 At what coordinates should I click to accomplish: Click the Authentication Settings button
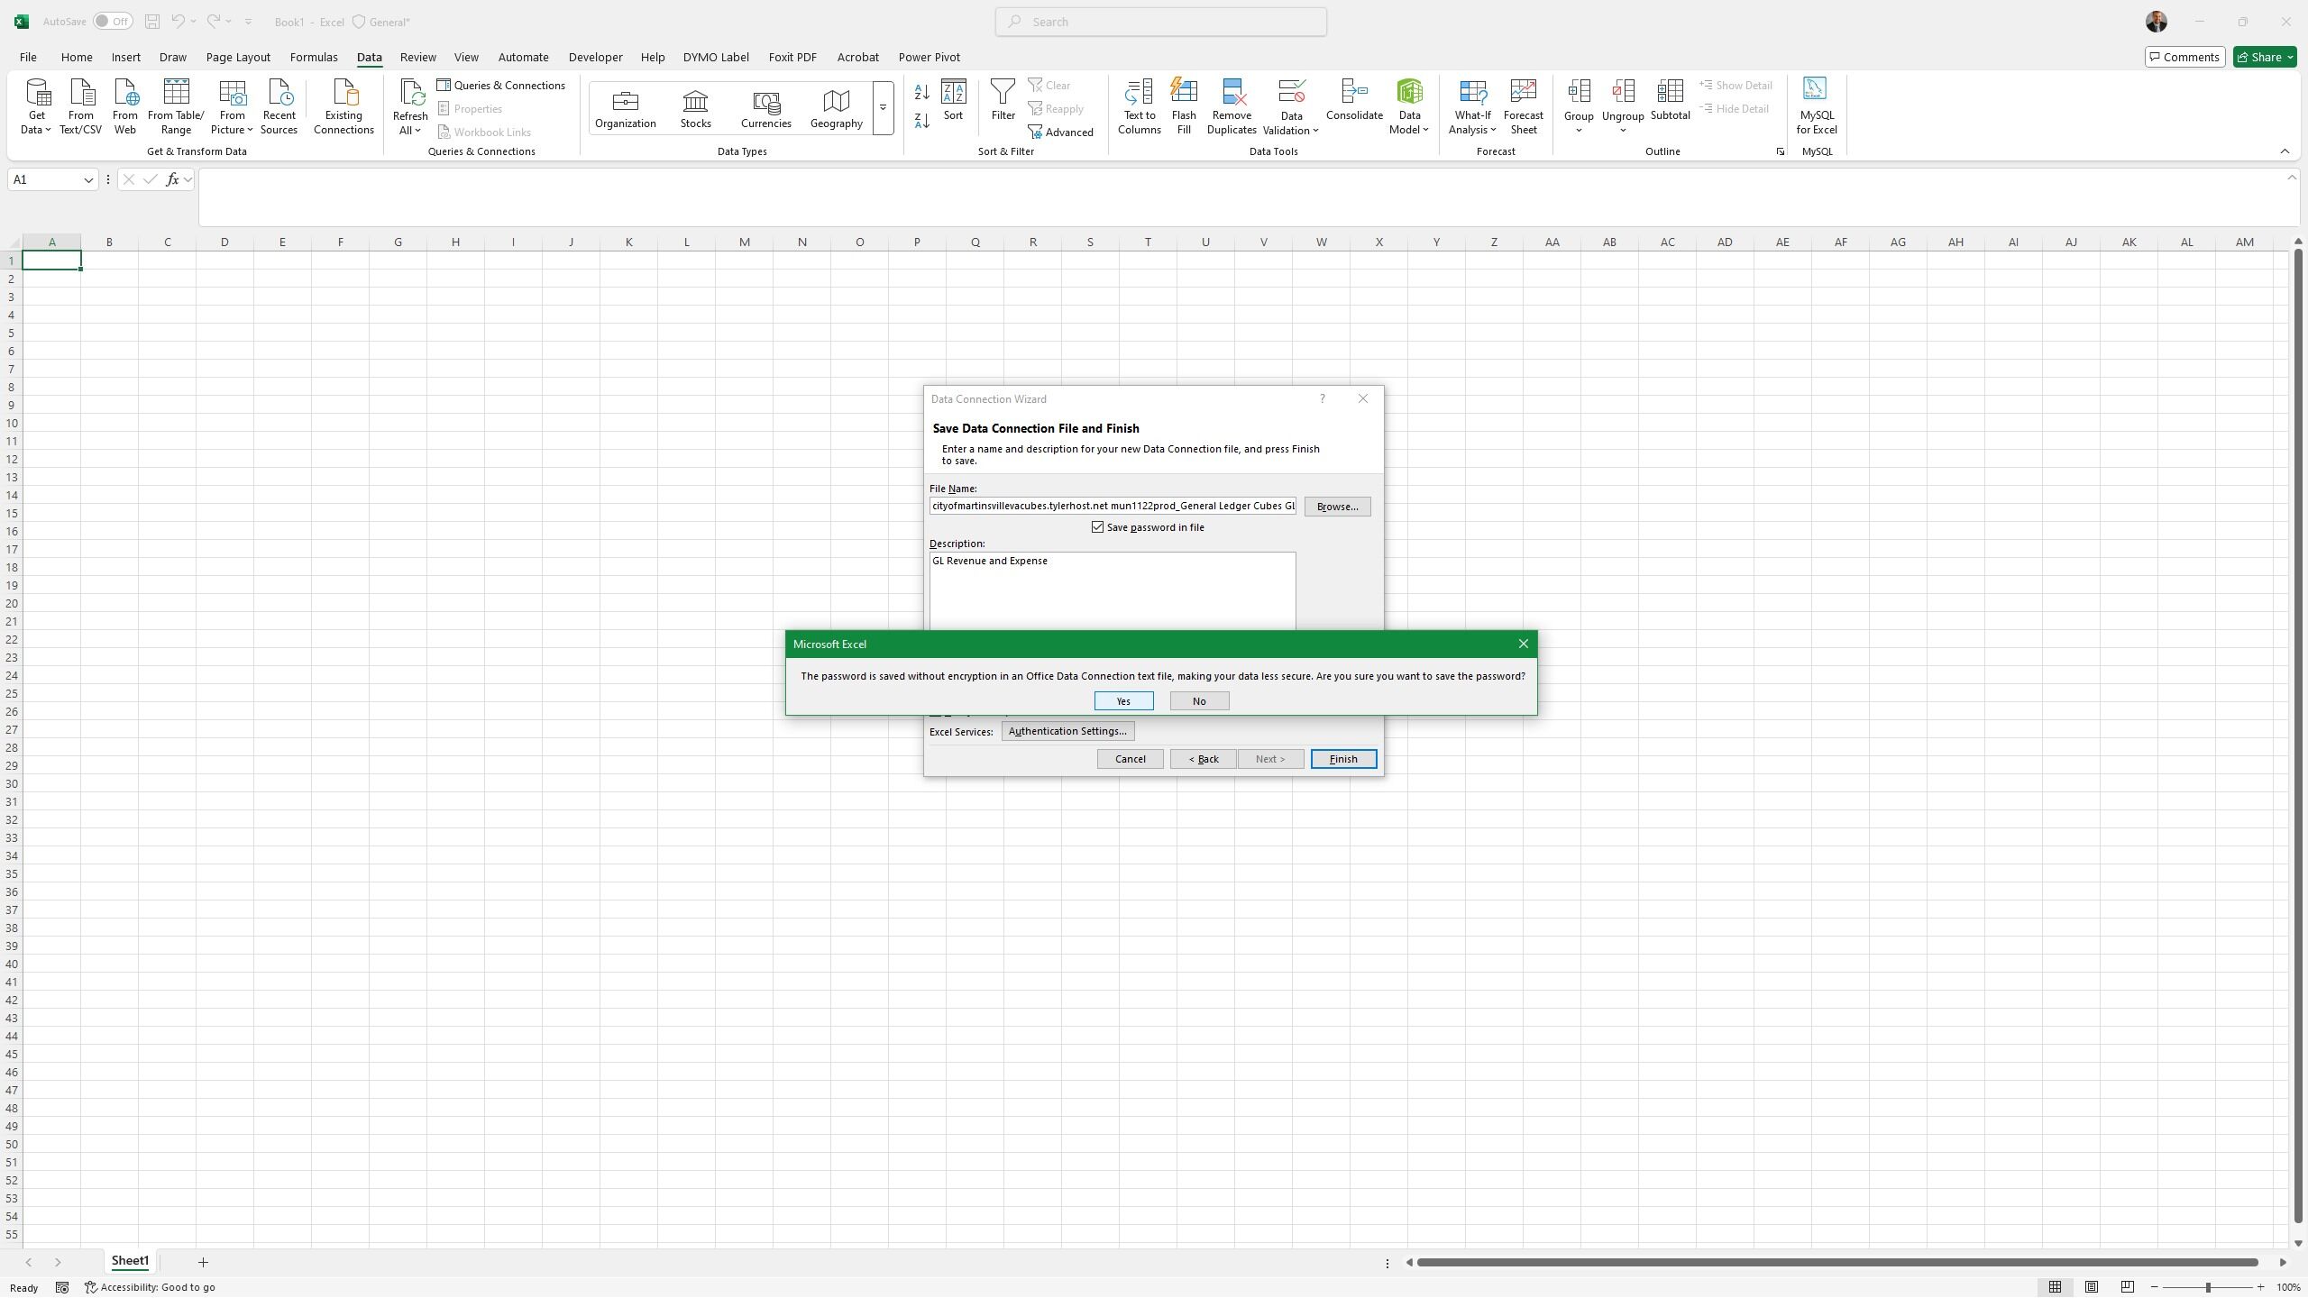point(1067,731)
